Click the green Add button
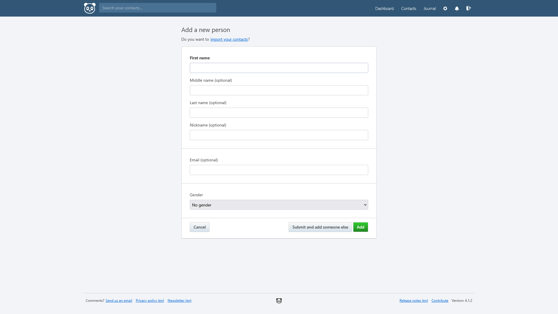558x314 pixels. (x=361, y=227)
